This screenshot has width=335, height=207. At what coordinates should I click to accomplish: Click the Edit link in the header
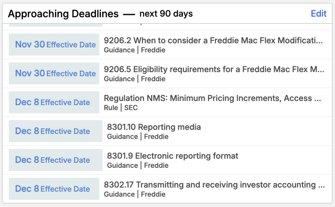tap(318, 13)
